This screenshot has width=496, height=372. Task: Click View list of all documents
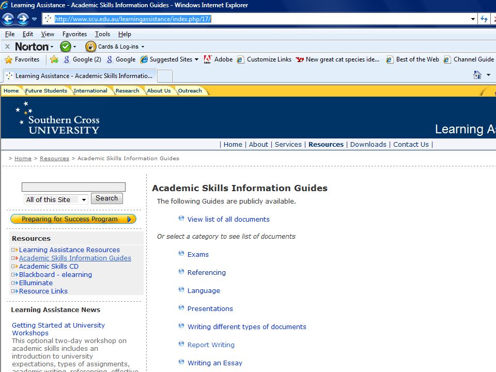click(228, 219)
